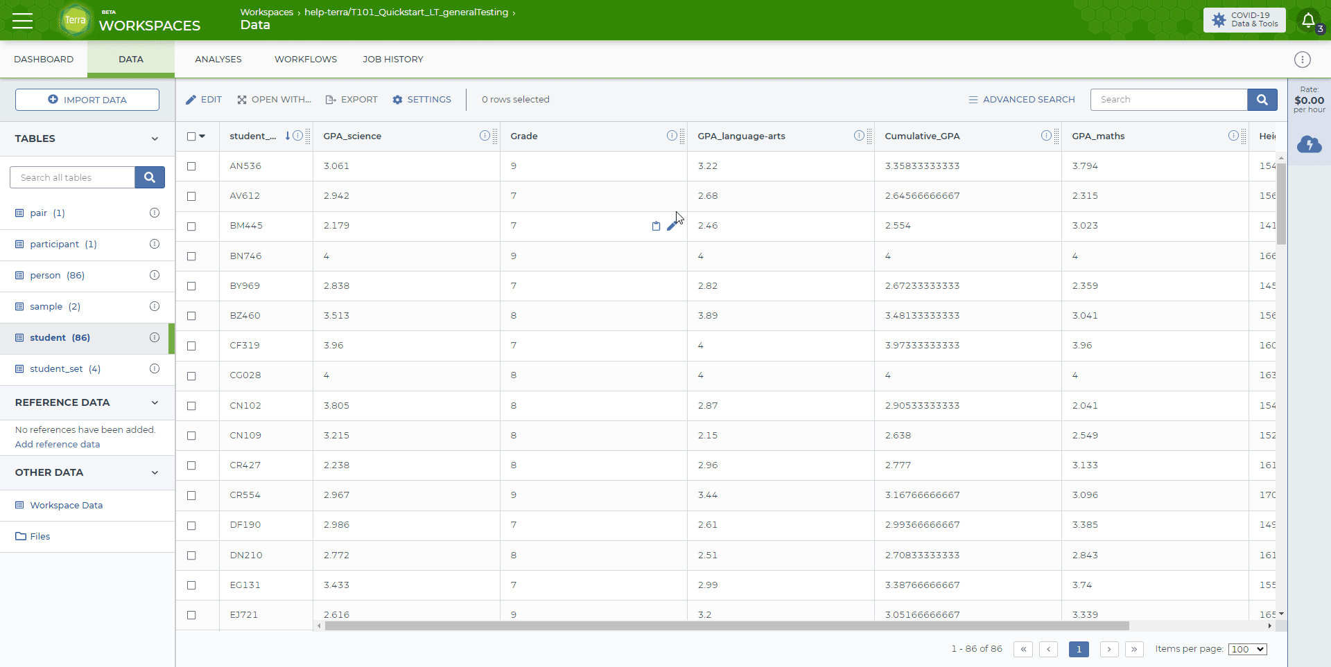Switch to the ANALYSES tab
Screen dimensions: 1331x667
click(218, 60)
